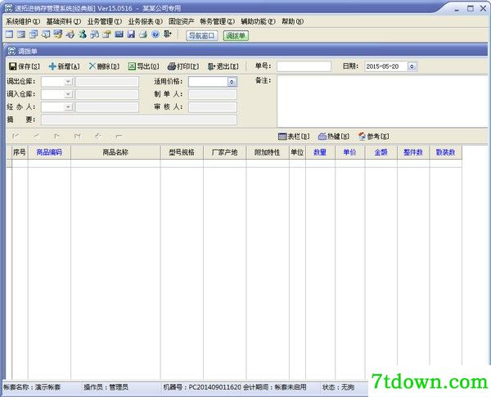
Task: Open column settings via 表栏[B]
Action: 294,137
